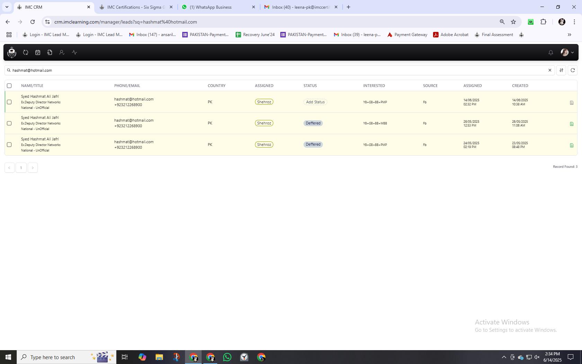
Task: Select the lead created 14/06/2025 checkbox
Action: 9,102
